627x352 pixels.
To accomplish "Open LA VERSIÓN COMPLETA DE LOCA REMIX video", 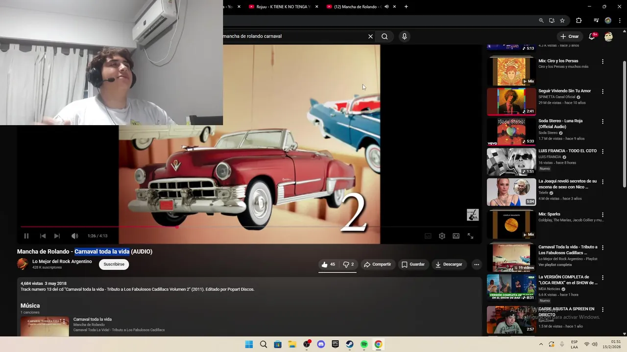I will (568, 280).
